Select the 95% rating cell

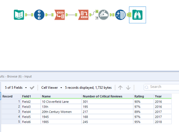coord(143,122)
